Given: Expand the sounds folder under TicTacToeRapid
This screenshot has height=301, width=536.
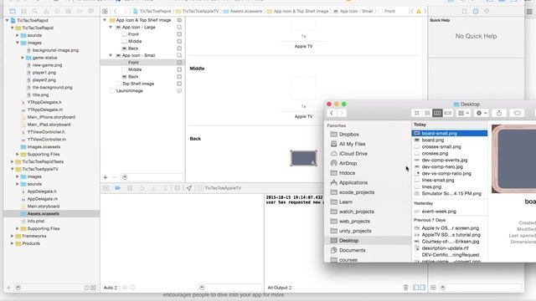Looking at the screenshot, I should pos(18,35).
